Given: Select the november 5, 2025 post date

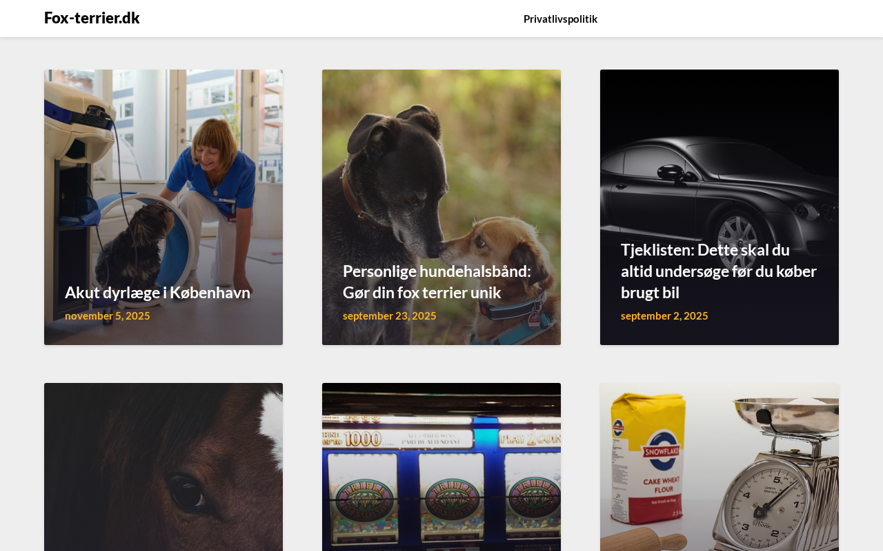Looking at the screenshot, I should pos(108,315).
